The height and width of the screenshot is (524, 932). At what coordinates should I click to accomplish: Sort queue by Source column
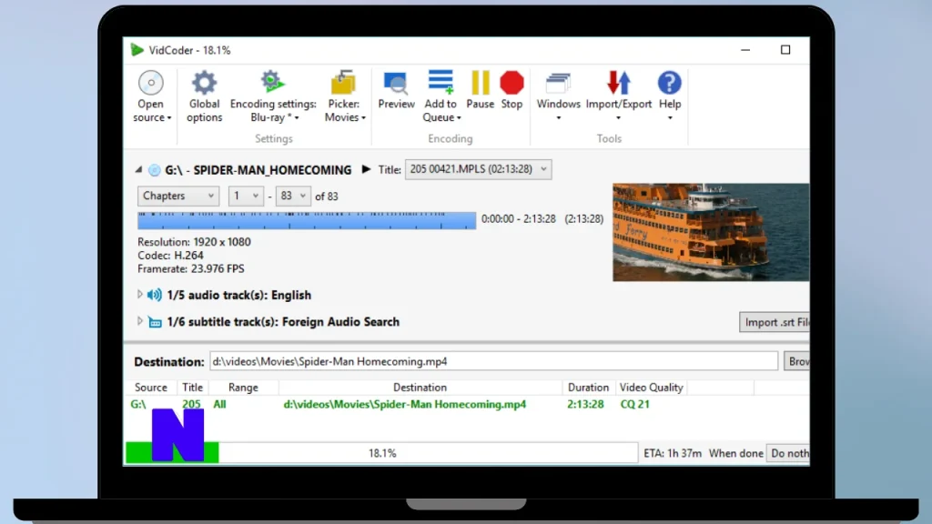151,388
